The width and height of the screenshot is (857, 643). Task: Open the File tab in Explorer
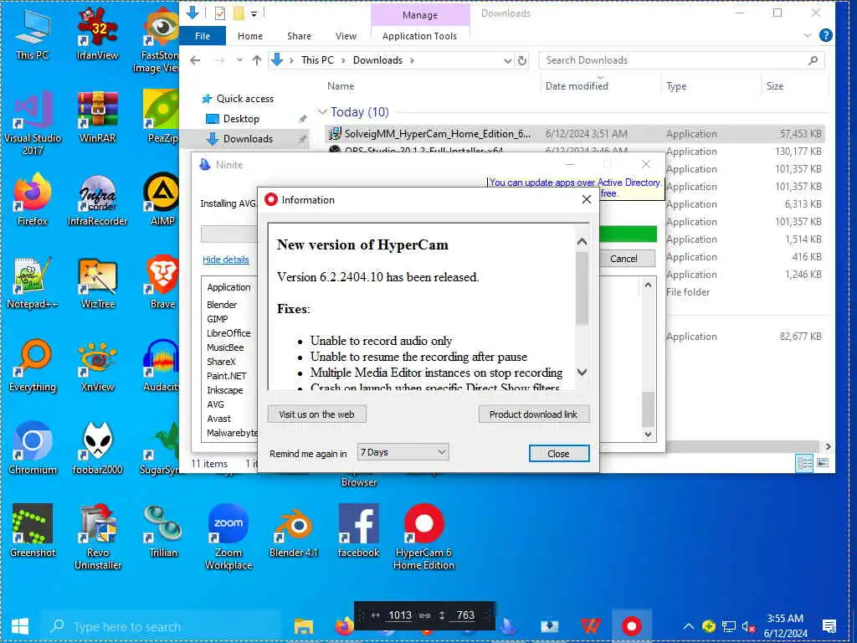[203, 36]
